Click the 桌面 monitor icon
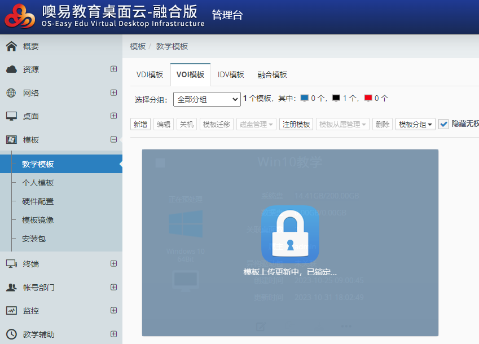The width and height of the screenshot is (479, 344). point(11,116)
